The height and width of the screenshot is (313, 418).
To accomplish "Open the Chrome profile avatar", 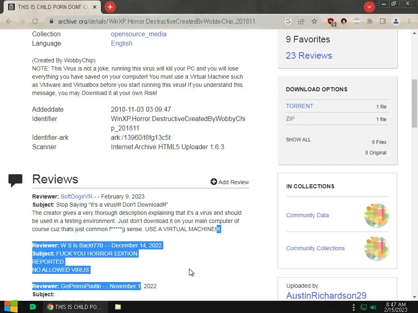I will pyautogui.click(x=396, y=21).
